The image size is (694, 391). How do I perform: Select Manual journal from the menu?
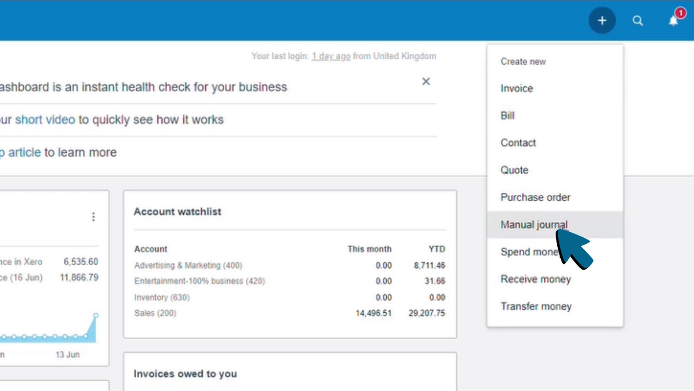coord(534,224)
